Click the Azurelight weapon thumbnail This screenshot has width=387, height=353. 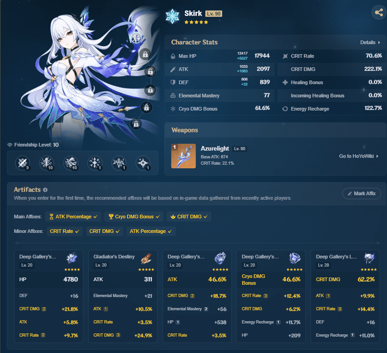(x=183, y=156)
